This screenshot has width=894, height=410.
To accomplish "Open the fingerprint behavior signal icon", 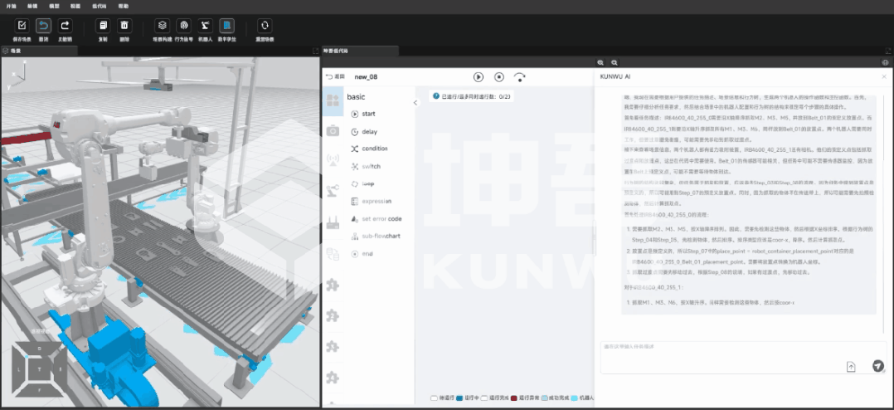I will click(183, 26).
